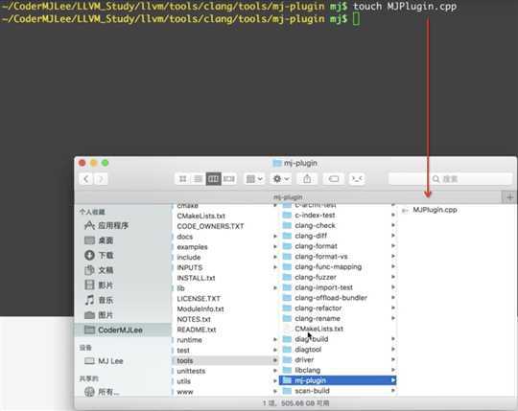Screen dimensions: 518x411
Task: Select the clang-func-mapping folder
Action: tap(328, 267)
